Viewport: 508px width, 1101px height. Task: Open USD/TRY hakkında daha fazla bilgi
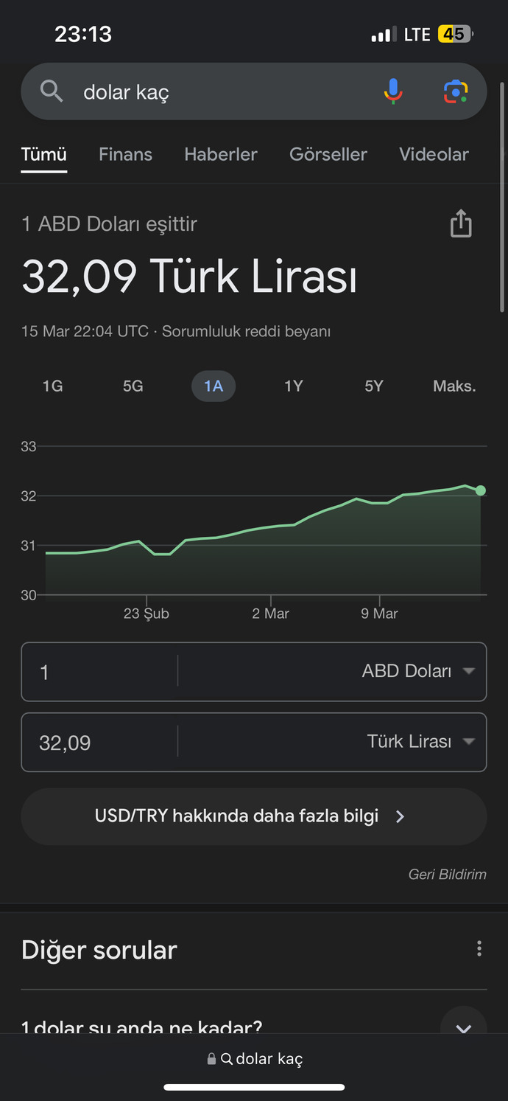pyautogui.click(x=254, y=816)
